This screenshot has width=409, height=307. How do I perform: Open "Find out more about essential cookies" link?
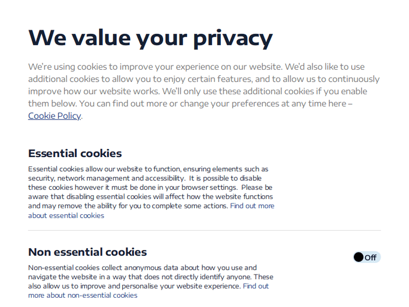click(66, 215)
